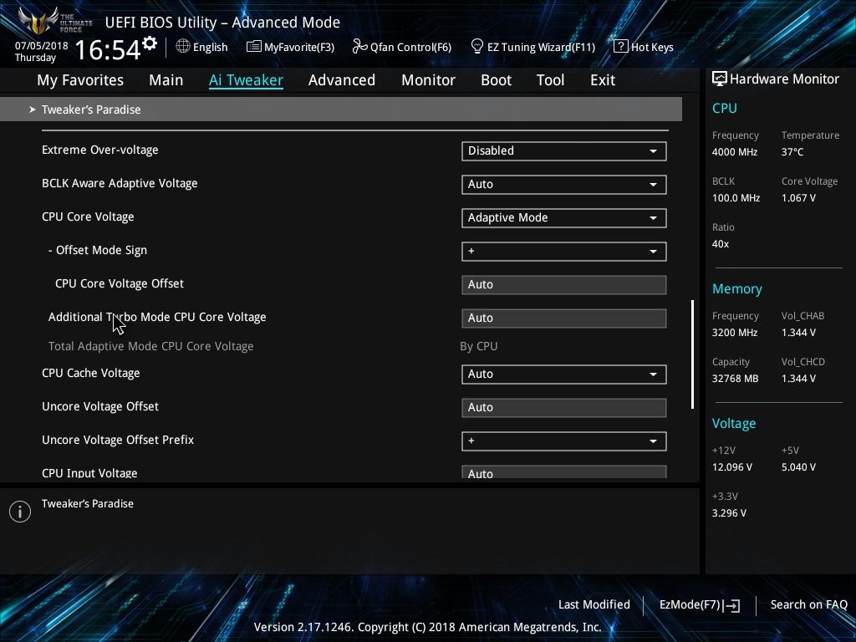Switch to the Main tab
The height and width of the screenshot is (642, 856).
coord(166,80)
